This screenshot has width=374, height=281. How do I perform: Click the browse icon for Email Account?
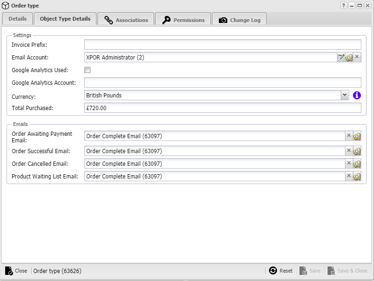349,58
